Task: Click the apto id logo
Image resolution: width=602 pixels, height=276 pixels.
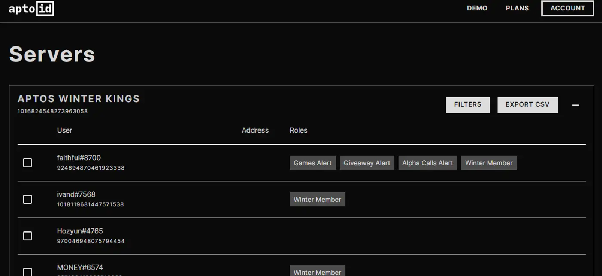Action: pyautogui.click(x=31, y=9)
